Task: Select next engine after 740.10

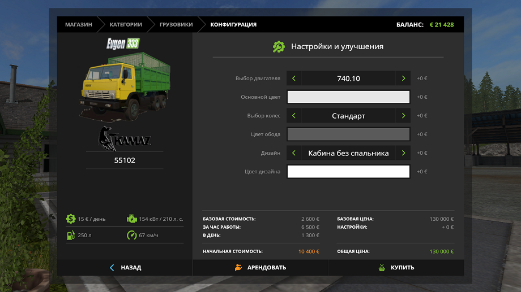Action: (x=403, y=79)
